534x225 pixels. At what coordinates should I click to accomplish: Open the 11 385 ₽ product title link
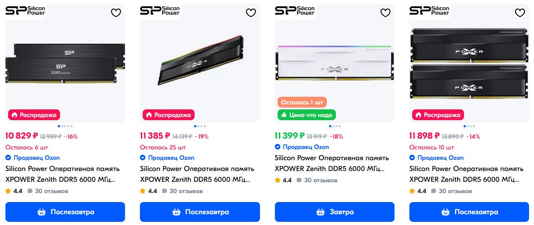click(197, 174)
